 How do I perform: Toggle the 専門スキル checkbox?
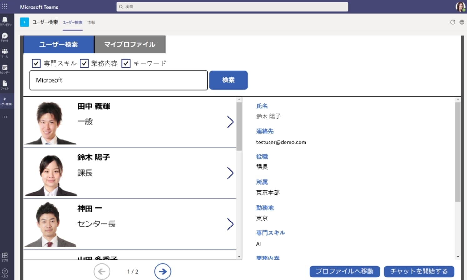36,63
